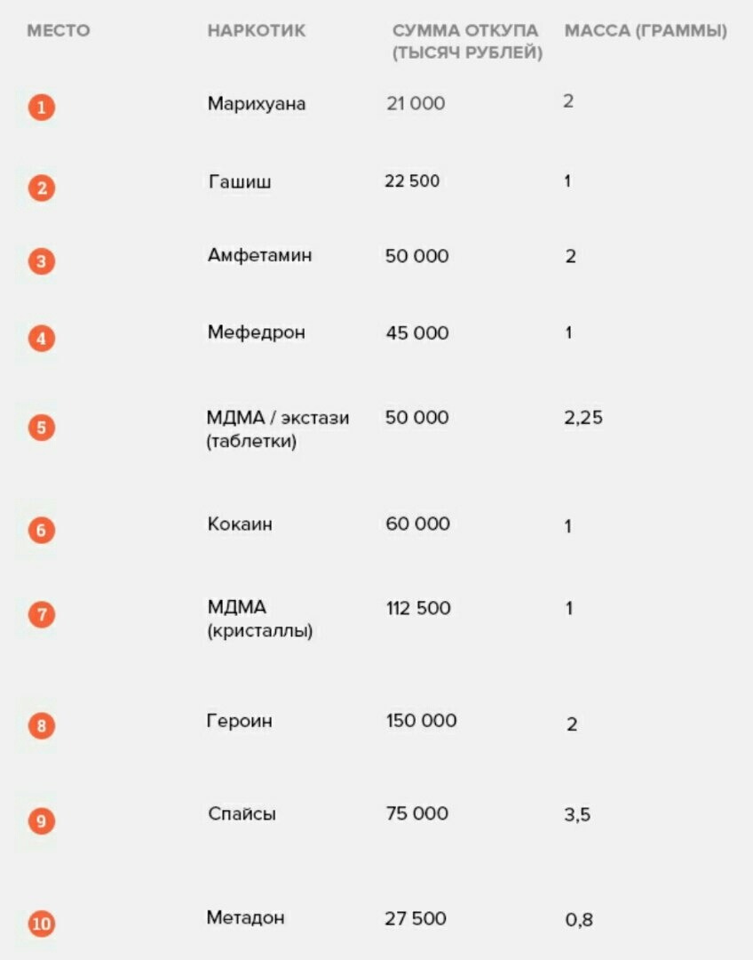Click the orange rank 6 badge

pos(41,531)
